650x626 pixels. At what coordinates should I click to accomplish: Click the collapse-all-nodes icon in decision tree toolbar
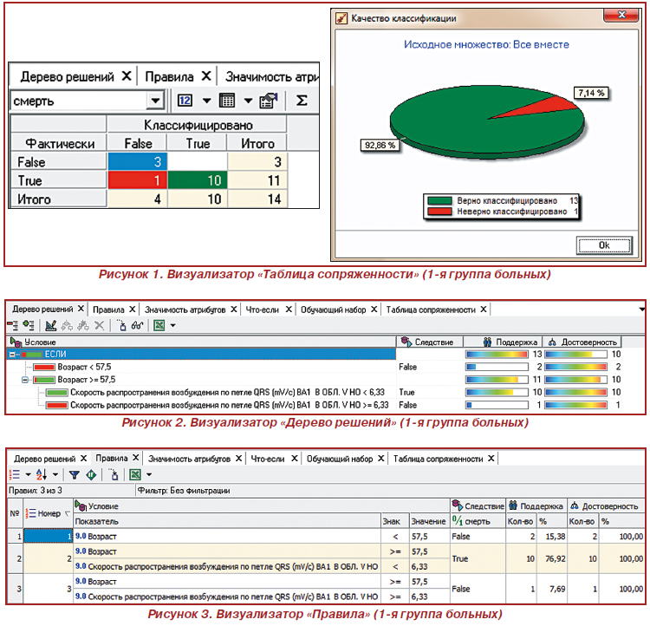point(12,325)
